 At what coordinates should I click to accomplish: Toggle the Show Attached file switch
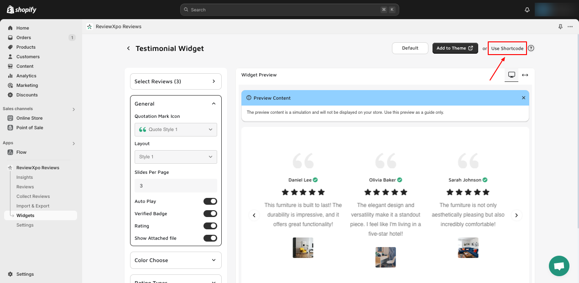pyautogui.click(x=210, y=238)
